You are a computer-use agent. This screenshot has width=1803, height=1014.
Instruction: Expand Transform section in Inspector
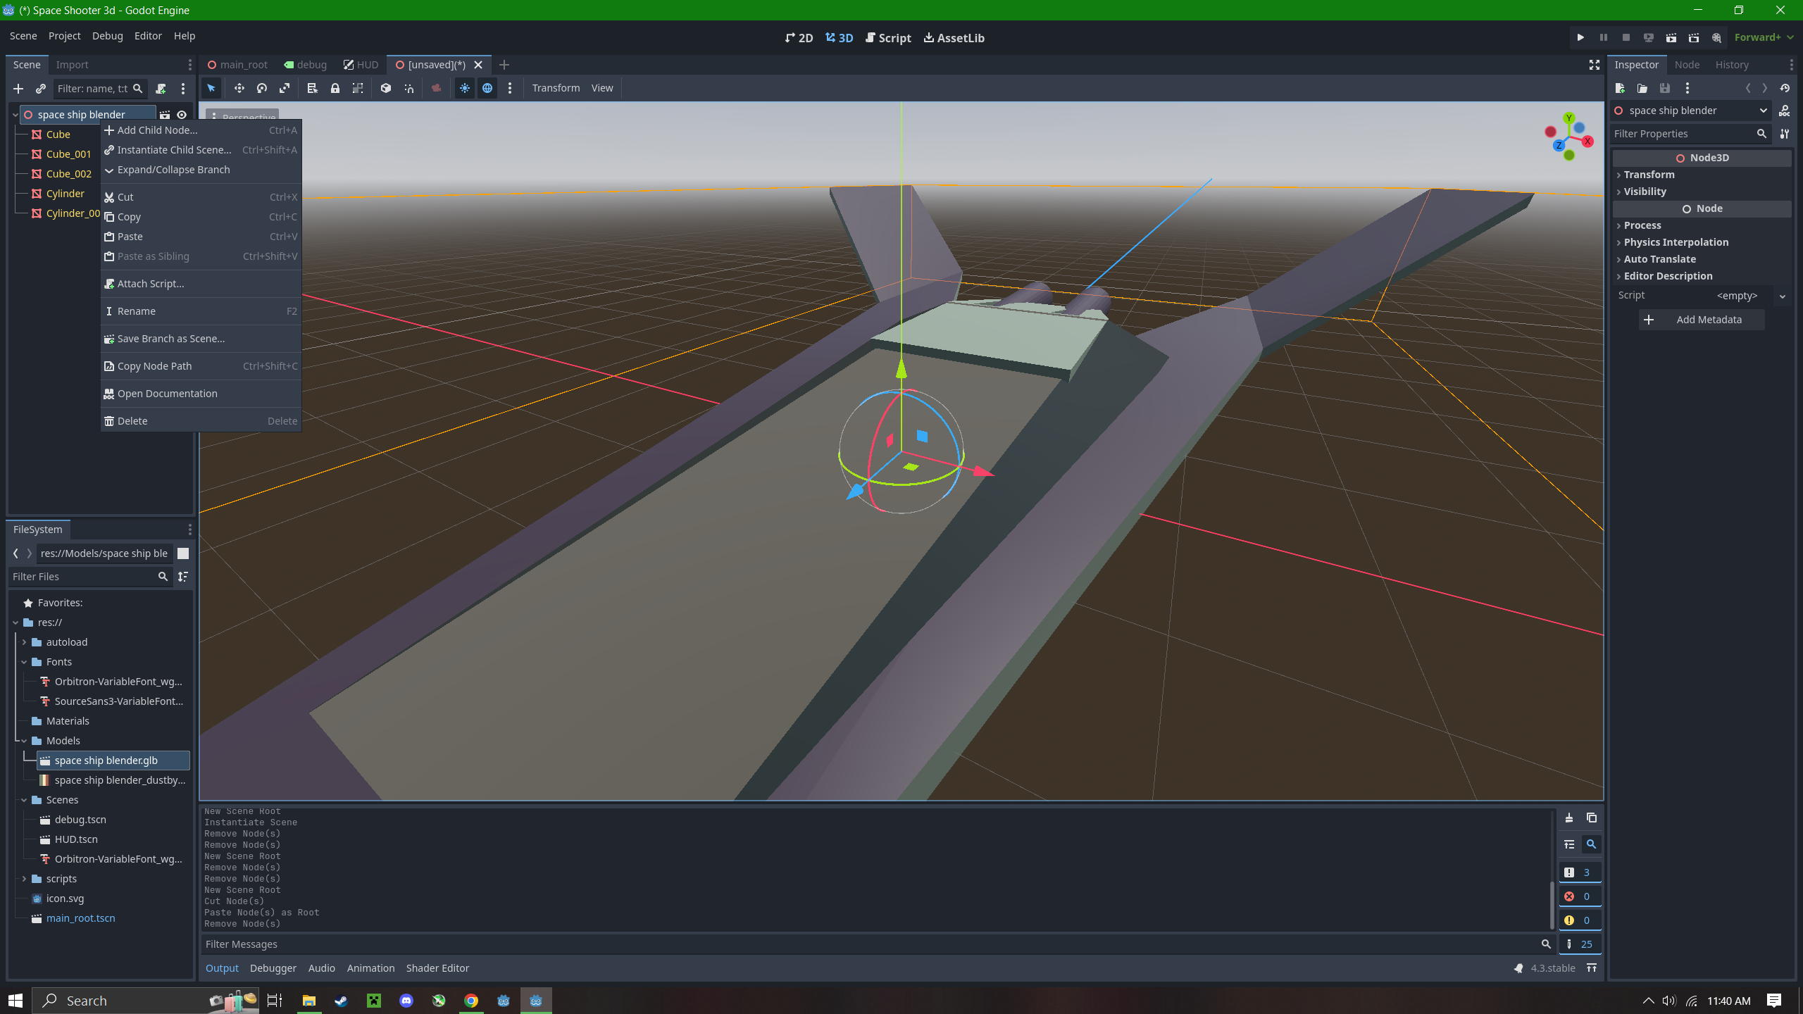(1702, 175)
